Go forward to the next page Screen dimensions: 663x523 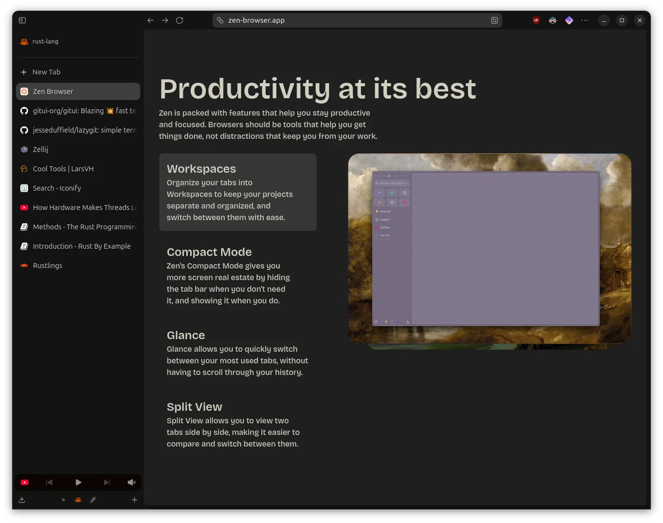165,20
